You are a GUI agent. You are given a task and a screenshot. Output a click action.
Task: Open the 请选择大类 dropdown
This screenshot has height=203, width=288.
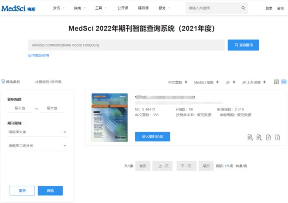click(x=37, y=132)
